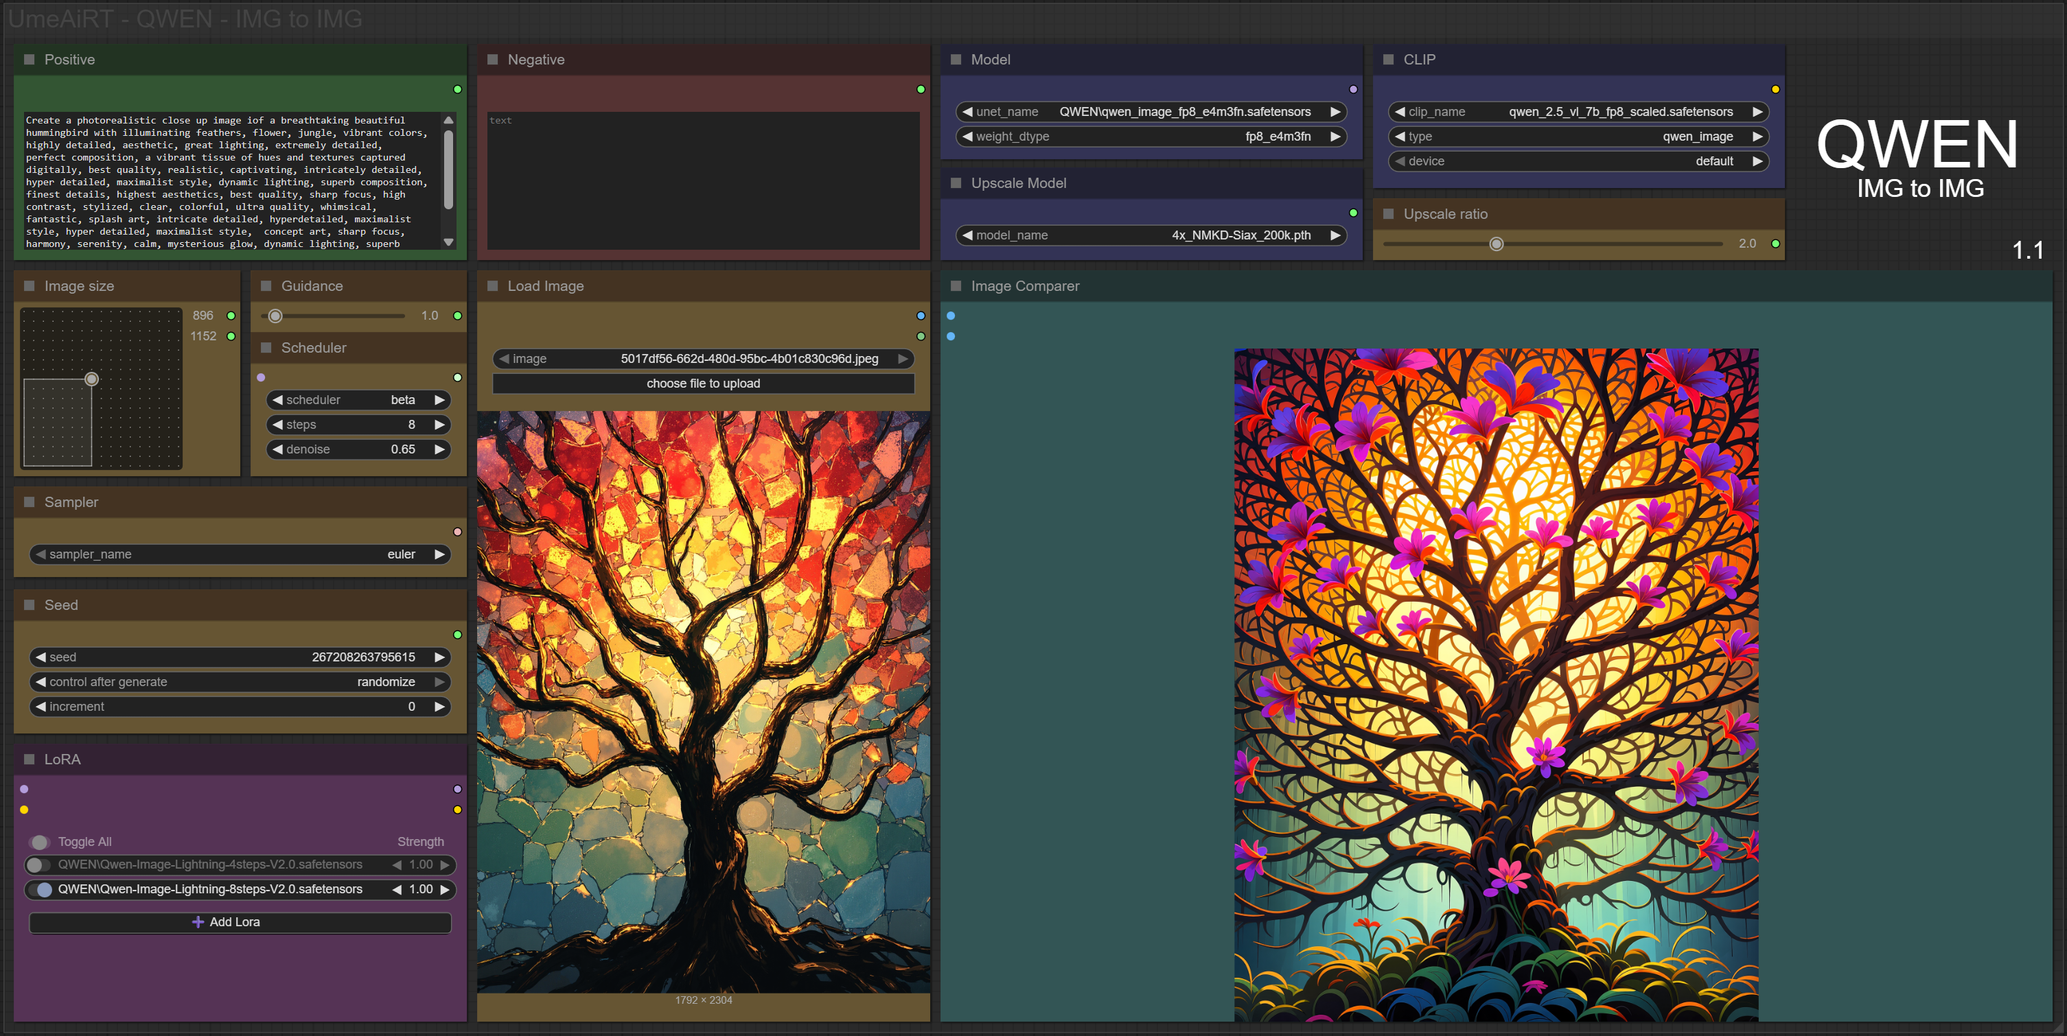The image size is (2067, 1036).
Task: Disable the Lightning-8steps LoRA toggle
Action: coord(42,889)
